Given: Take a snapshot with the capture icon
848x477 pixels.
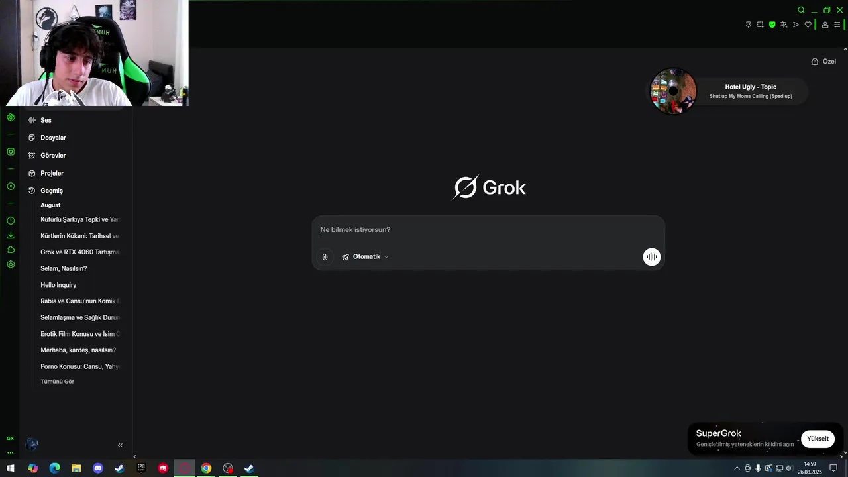Looking at the screenshot, I should pos(760,25).
